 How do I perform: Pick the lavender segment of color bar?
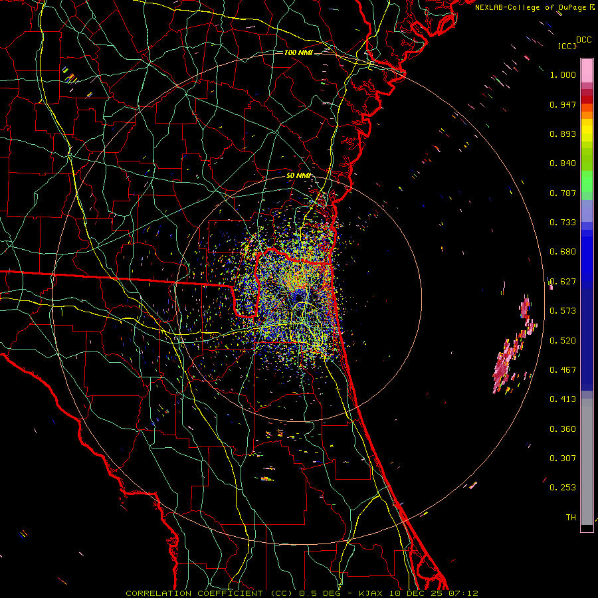coord(587,211)
